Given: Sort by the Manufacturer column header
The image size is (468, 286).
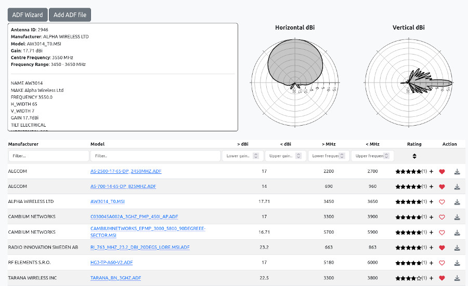Looking at the screenshot, I should point(23,144).
